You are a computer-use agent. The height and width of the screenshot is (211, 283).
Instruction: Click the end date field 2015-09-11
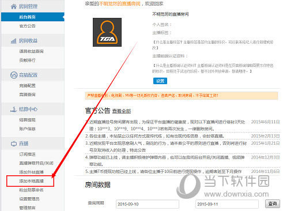tap(227, 204)
